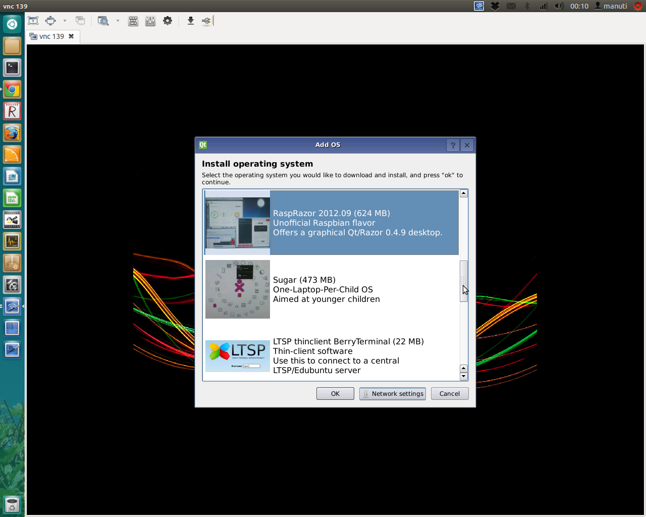
Task: Toggle the scaled mode magnifier icon
Action: 103,21
